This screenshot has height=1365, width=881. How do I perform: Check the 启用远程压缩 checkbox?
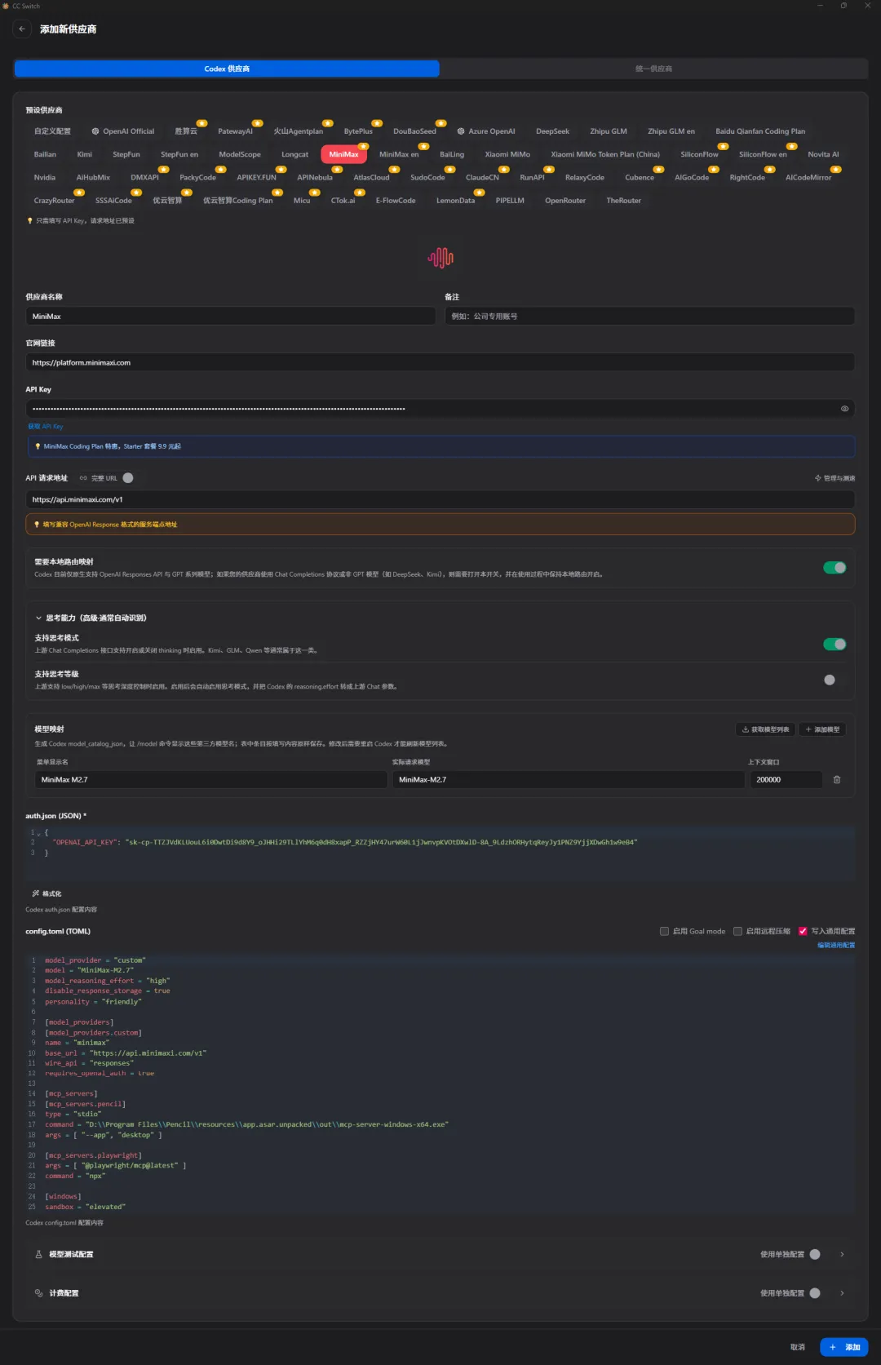(x=737, y=931)
